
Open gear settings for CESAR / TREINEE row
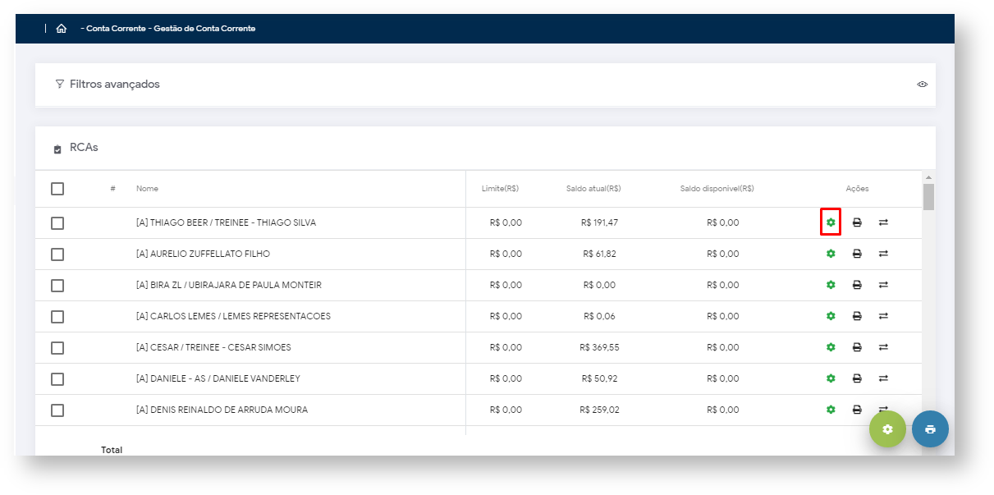(831, 347)
